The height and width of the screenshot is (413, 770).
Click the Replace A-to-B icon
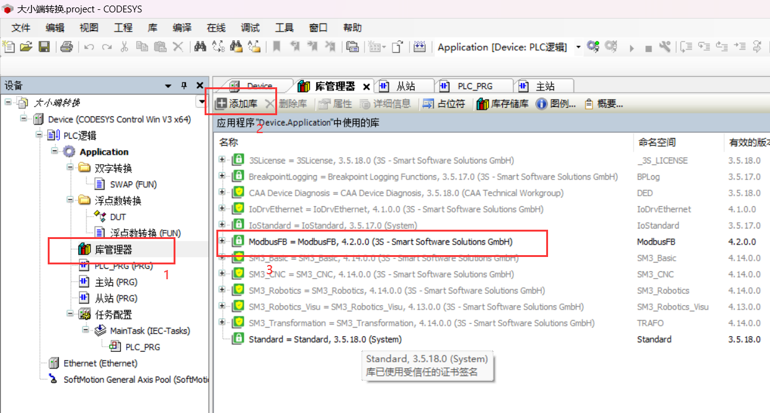pyautogui.click(x=218, y=47)
